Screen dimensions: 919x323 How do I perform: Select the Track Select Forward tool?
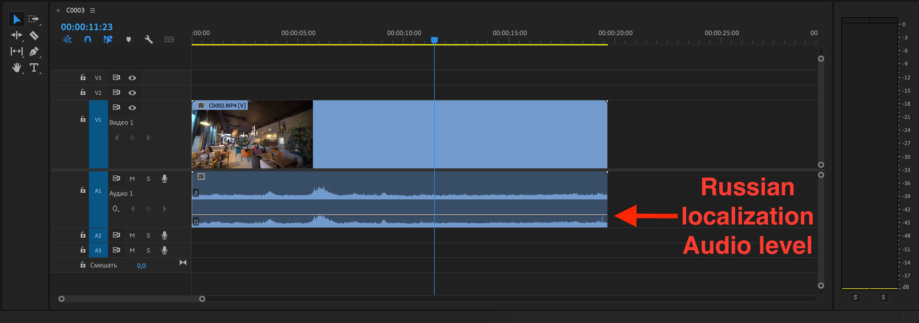tap(33, 19)
